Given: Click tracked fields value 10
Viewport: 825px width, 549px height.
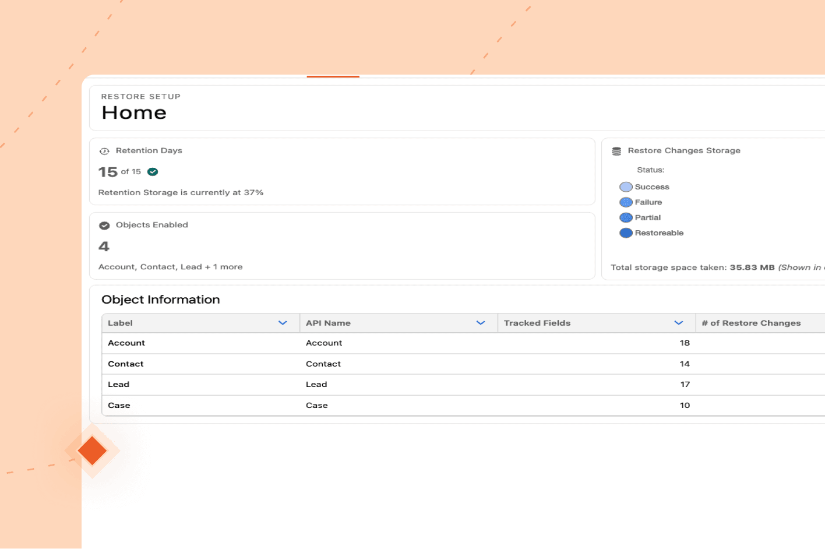Looking at the screenshot, I should click(x=685, y=406).
